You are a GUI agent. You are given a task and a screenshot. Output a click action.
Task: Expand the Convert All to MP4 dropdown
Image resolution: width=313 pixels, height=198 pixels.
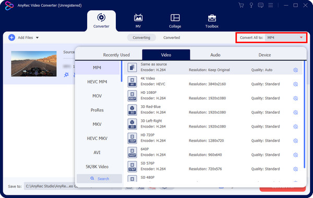point(285,38)
